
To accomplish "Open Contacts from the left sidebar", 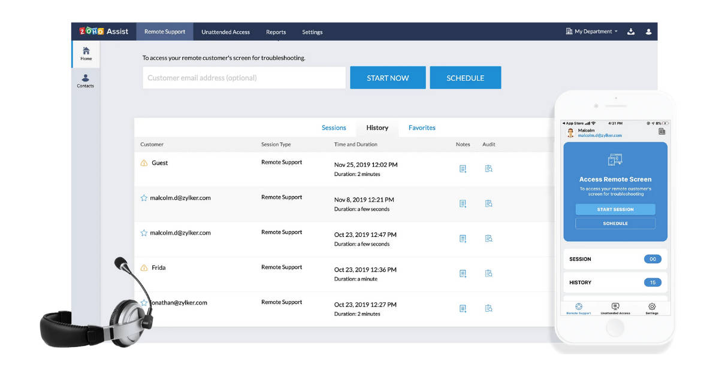I will (85, 80).
